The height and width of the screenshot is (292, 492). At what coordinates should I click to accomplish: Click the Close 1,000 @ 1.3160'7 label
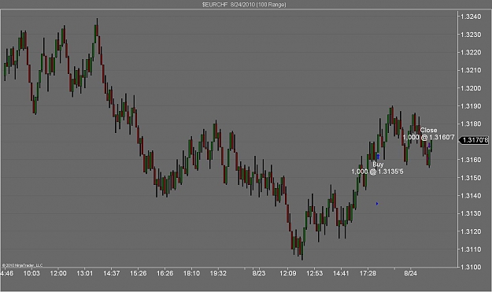click(x=428, y=134)
